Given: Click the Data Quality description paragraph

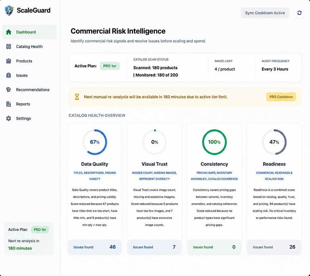Looking at the screenshot, I should 95,207.
